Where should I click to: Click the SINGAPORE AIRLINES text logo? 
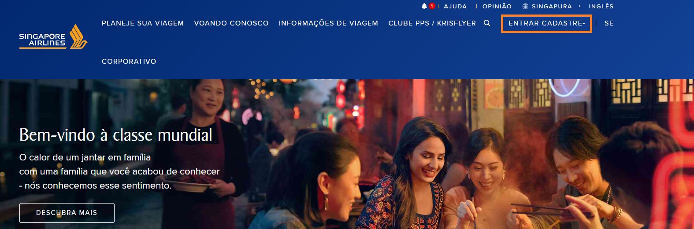pyautogui.click(x=42, y=40)
